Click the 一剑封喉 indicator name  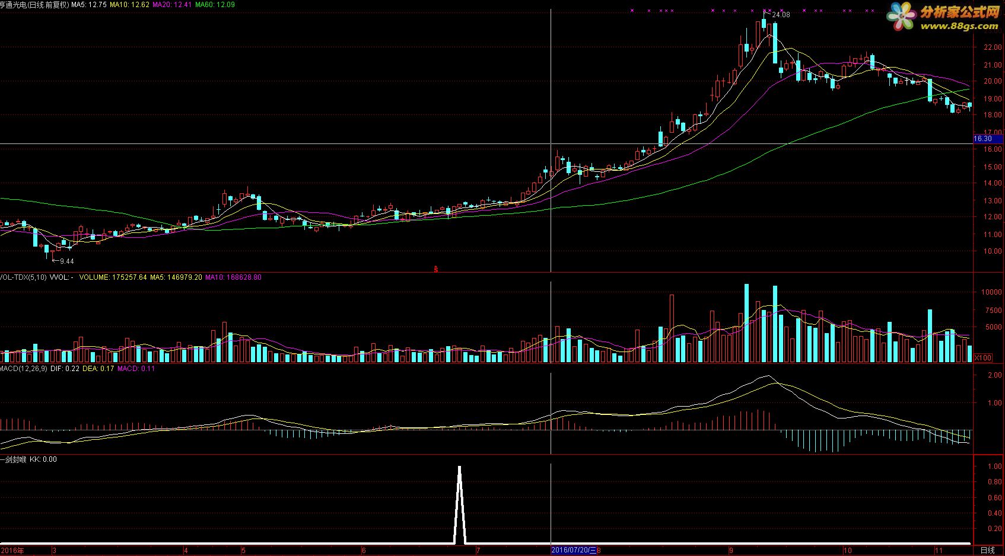(13, 459)
